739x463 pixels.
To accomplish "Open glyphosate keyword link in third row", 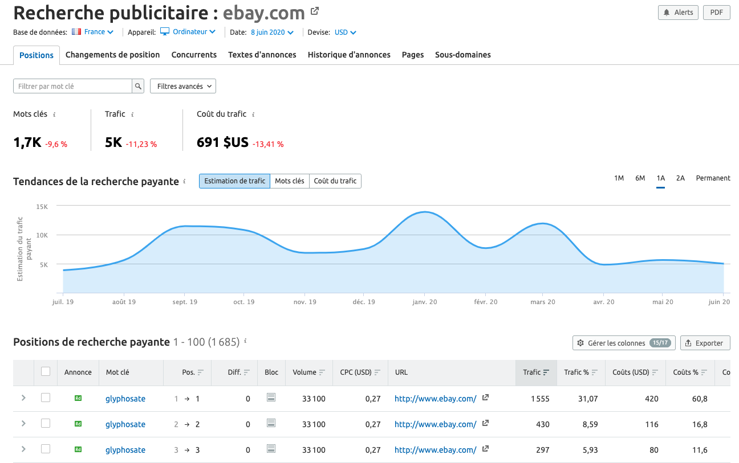I will [x=125, y=450].
